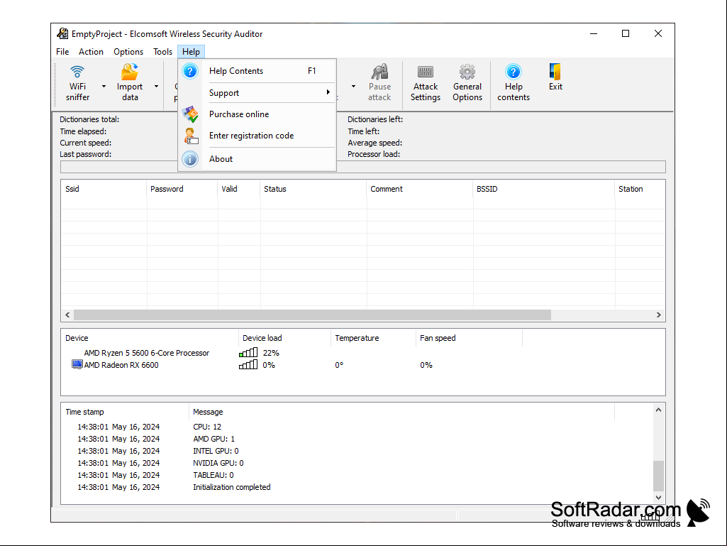Image resolution: width=727 pixels, height=546 pixels.
Task: Click the Radeon 0% load bar icon
Action: [x=248, y=364]
